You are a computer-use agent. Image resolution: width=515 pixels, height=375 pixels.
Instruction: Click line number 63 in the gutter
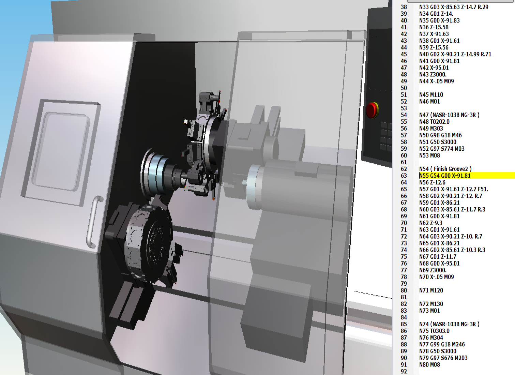click(x=404, y=176)
